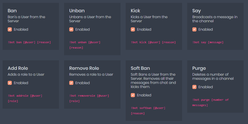Uncheck the Purge Enabled checkbox
Viewport: 248px width, 124px height.
tap(194, 87)
